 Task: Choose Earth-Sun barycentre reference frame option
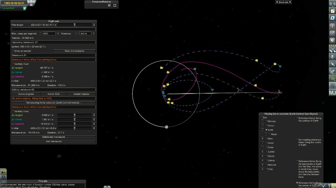(297, 161)
